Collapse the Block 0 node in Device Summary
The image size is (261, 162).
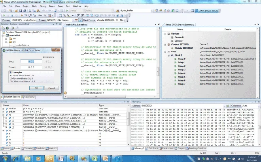point(168,55)
